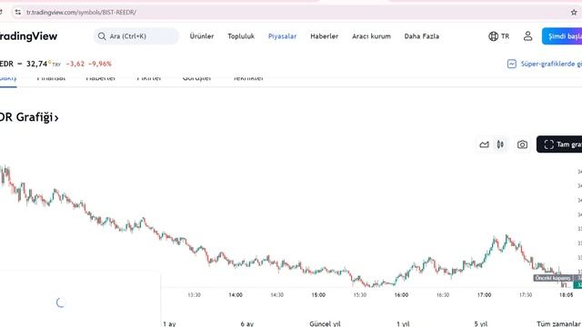Open the TradingView logo home link
Image resolution: width=582 pixels, height=327 pixels.
(28, 36)
